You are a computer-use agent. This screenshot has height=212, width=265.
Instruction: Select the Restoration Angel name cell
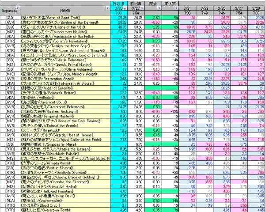click(65, 79)
